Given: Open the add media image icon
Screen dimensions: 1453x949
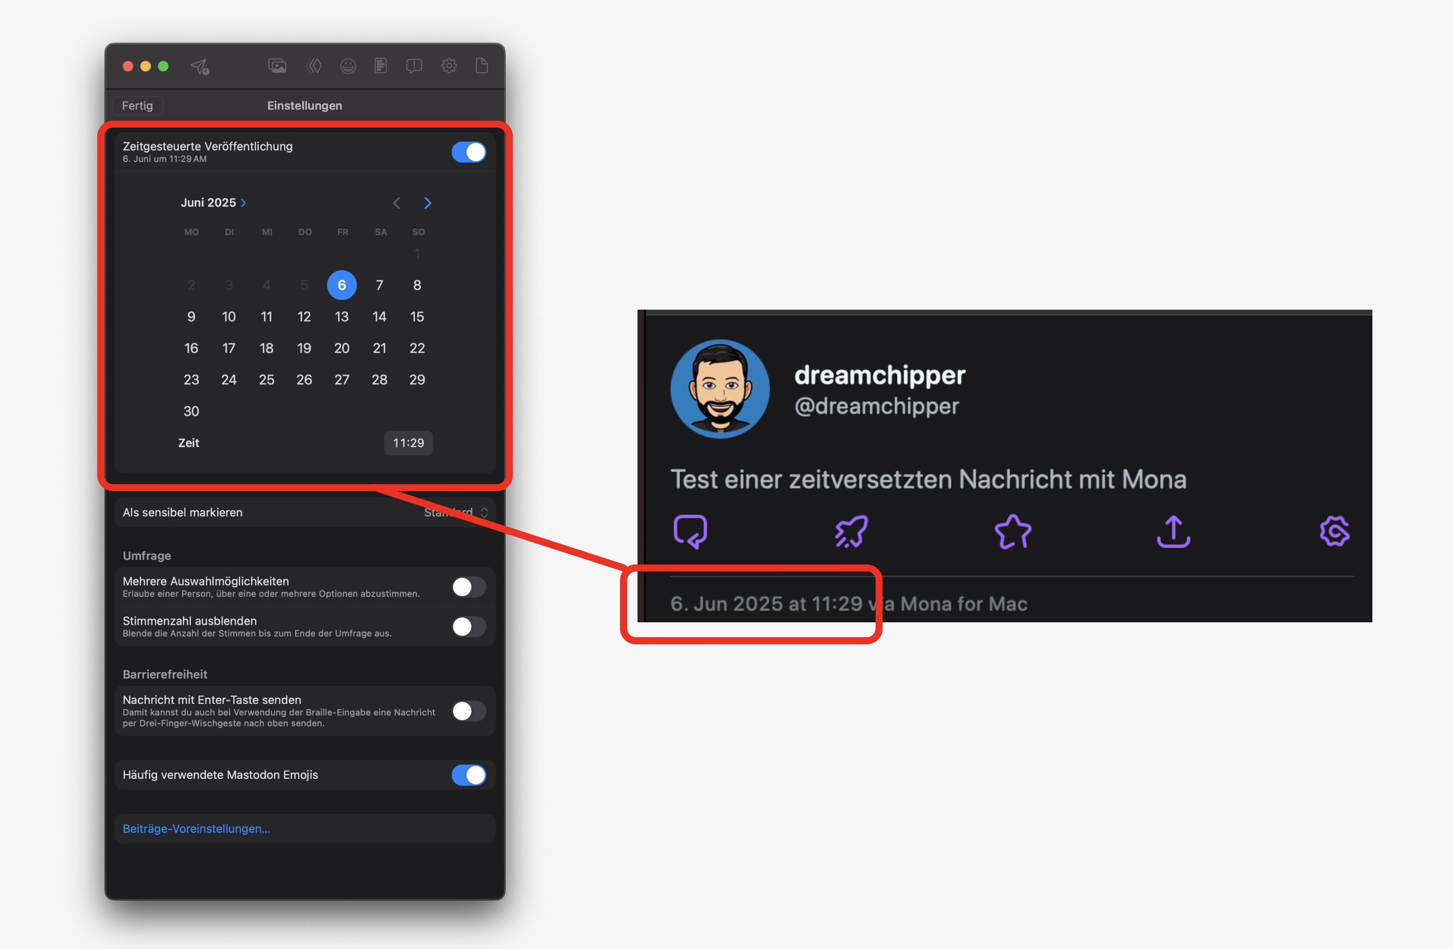Looking at the screenshot, I should pyautogui.click(x=277, y=66).
